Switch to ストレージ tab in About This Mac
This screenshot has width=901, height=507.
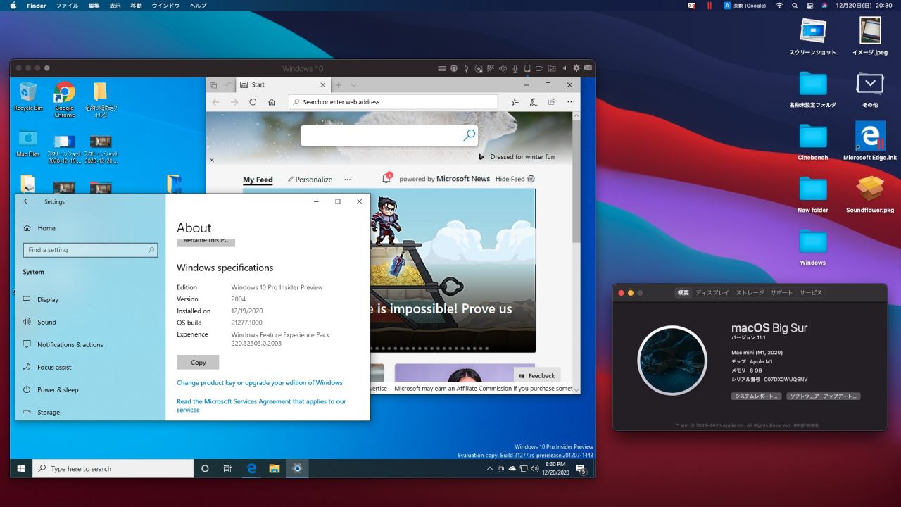[750, 292]
